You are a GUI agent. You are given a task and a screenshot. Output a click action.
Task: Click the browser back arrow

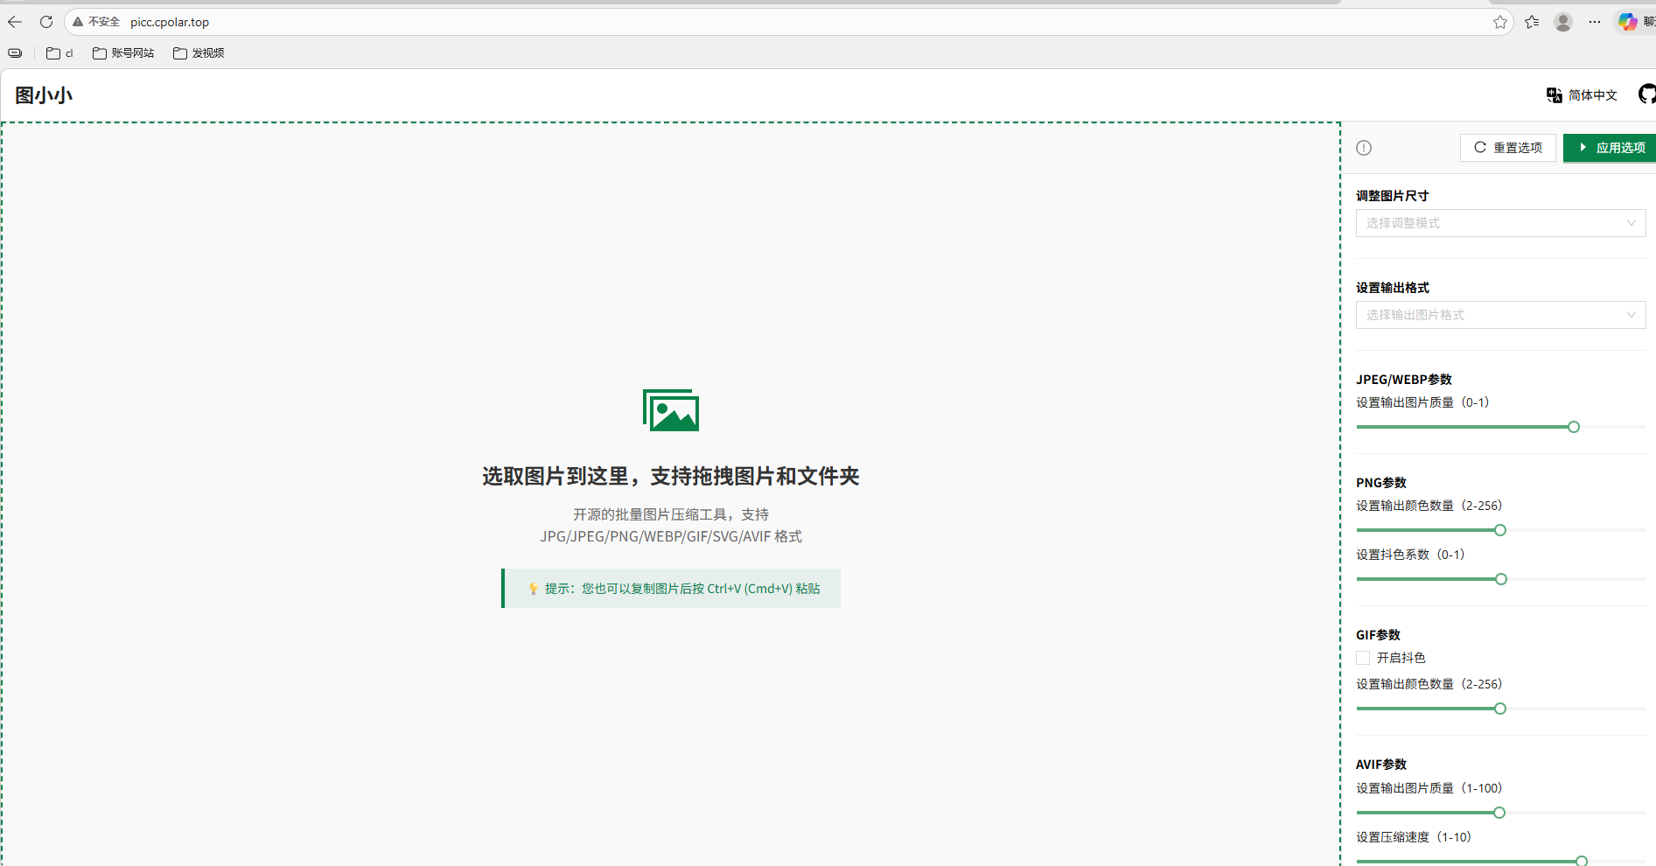(x=15, y=22)
